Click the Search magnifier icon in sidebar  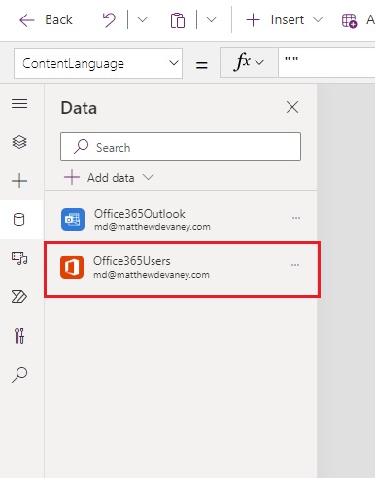[x=19, y=375]
